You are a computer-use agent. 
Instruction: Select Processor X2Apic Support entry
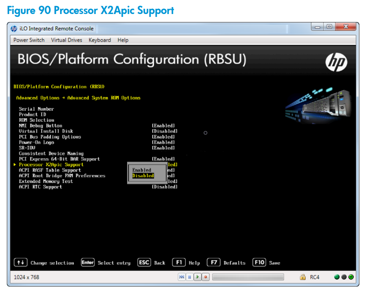point(51,165)
